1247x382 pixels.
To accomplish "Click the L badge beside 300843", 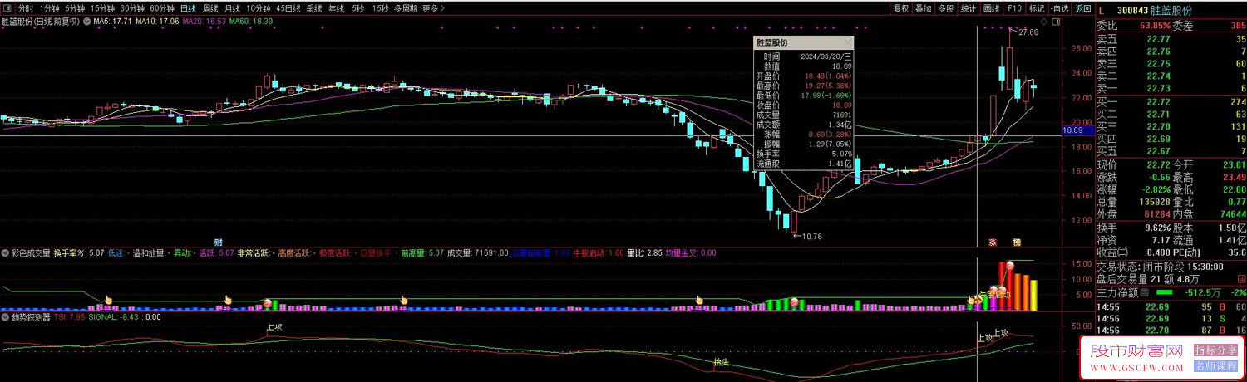I will pyautogui.click(x=1102, y=10).
